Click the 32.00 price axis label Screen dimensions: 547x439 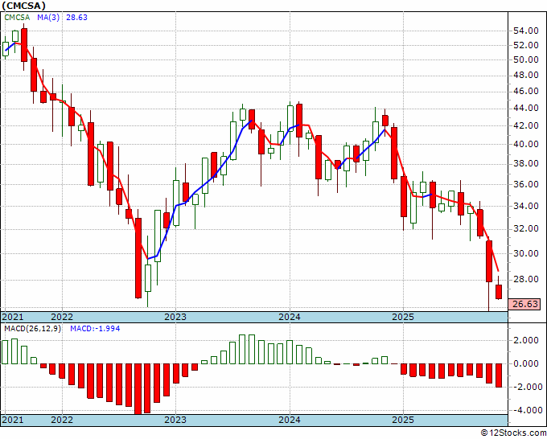pos(526,228)
